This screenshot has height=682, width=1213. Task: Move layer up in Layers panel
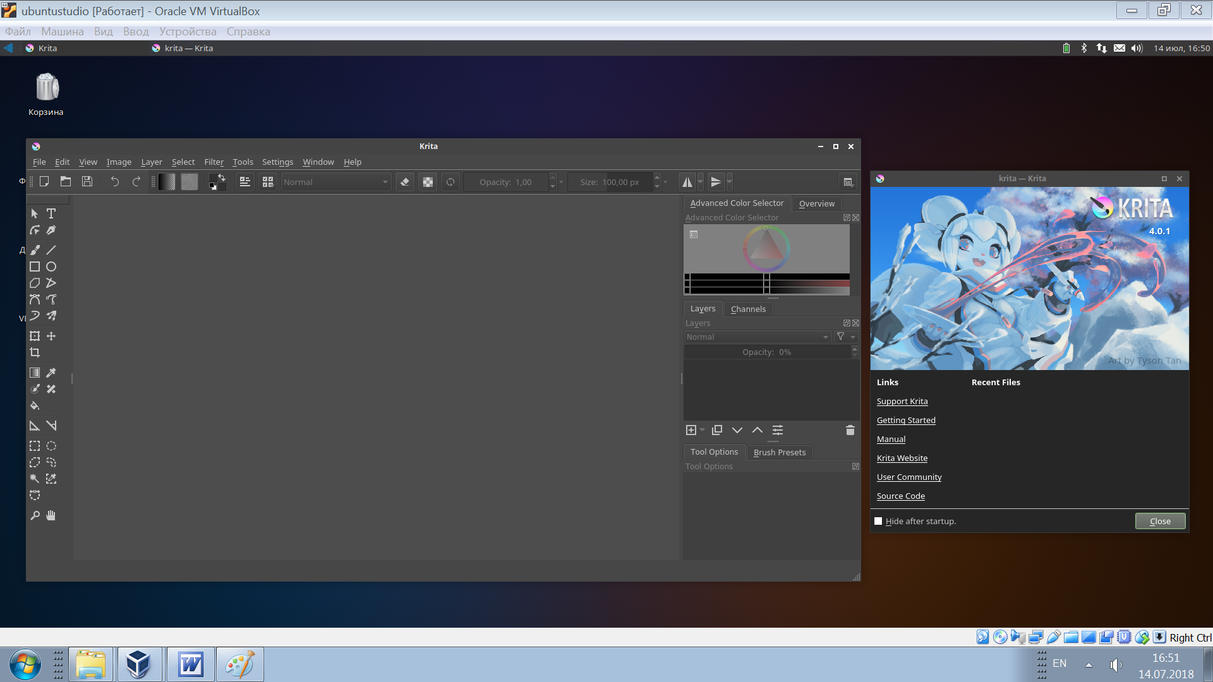pos(757,430)
